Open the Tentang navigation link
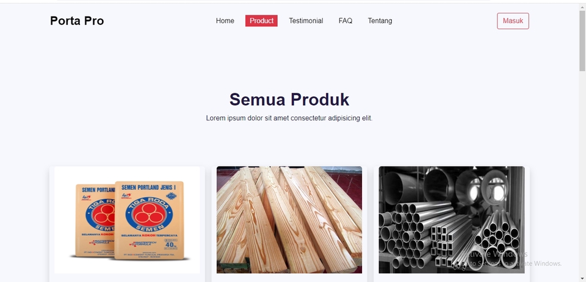Viewport: 586px width, 282px height. pos(380,21)
